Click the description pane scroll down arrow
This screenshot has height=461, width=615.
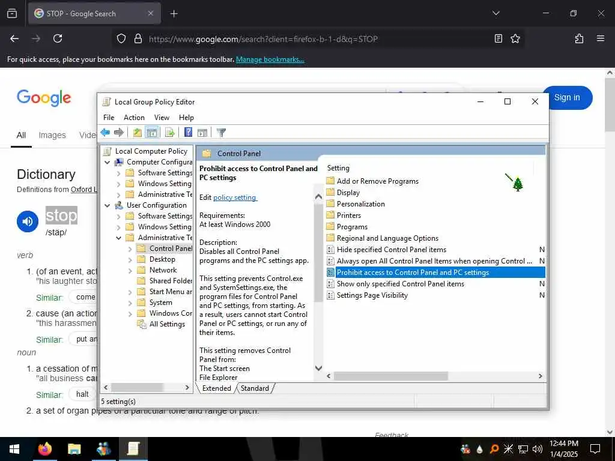click(318, 368)
